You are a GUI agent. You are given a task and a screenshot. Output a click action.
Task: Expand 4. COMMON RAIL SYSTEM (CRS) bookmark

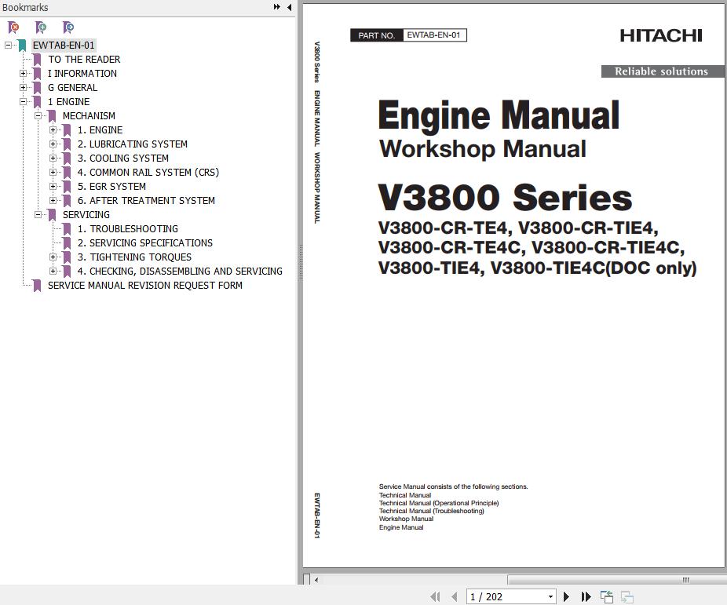pos(53,173)
